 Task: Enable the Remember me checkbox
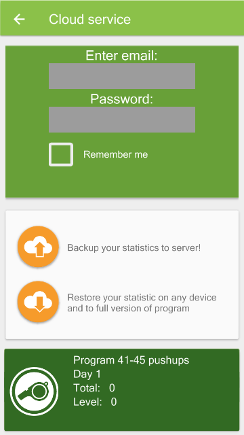coord(61,154)
